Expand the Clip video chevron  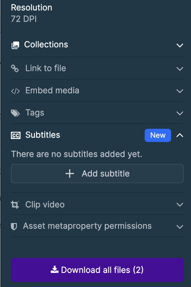[180, 204]
